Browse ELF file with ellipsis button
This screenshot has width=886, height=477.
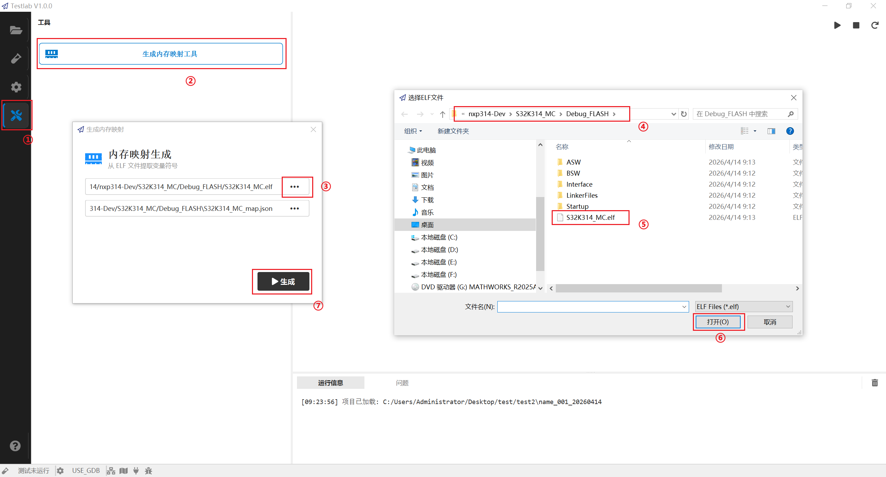(295, 187)
